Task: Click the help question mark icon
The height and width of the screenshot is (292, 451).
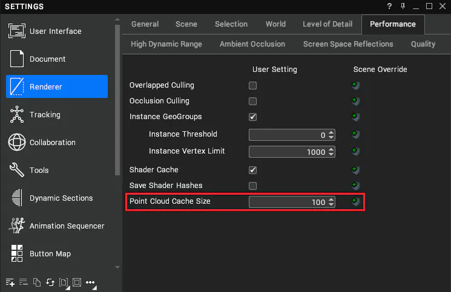Action: tap(389, 6)
